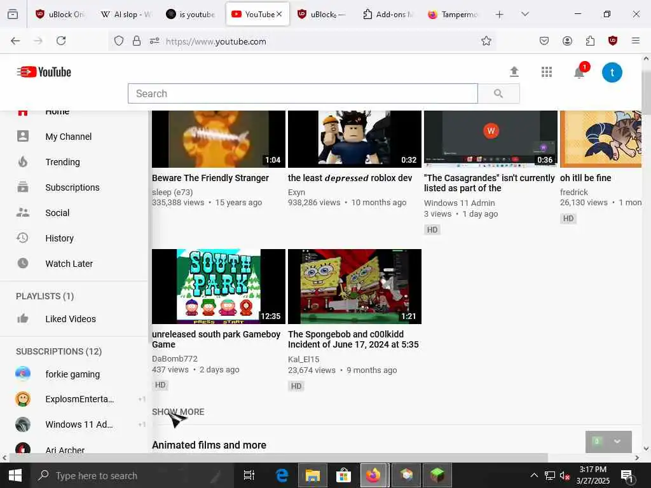This screenshot has height=488, width=651.
Task: Click the Subscriptions stack icon
Action: pyautogui.click(x=23, y=187)
